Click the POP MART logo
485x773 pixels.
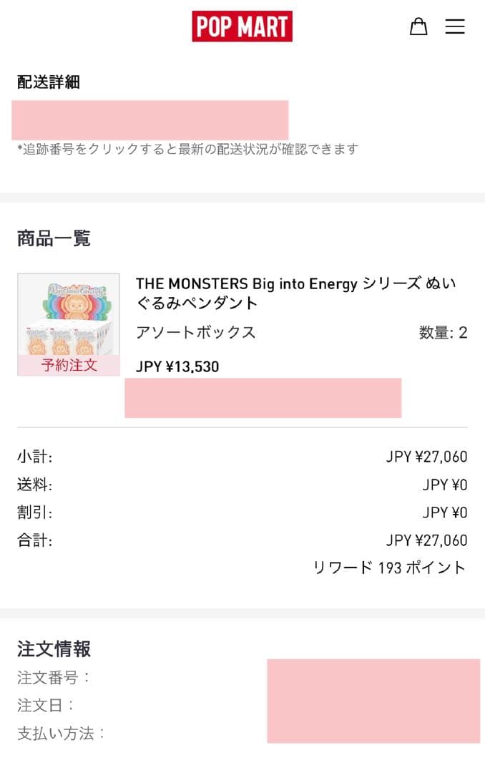click(x=243, y=26)
